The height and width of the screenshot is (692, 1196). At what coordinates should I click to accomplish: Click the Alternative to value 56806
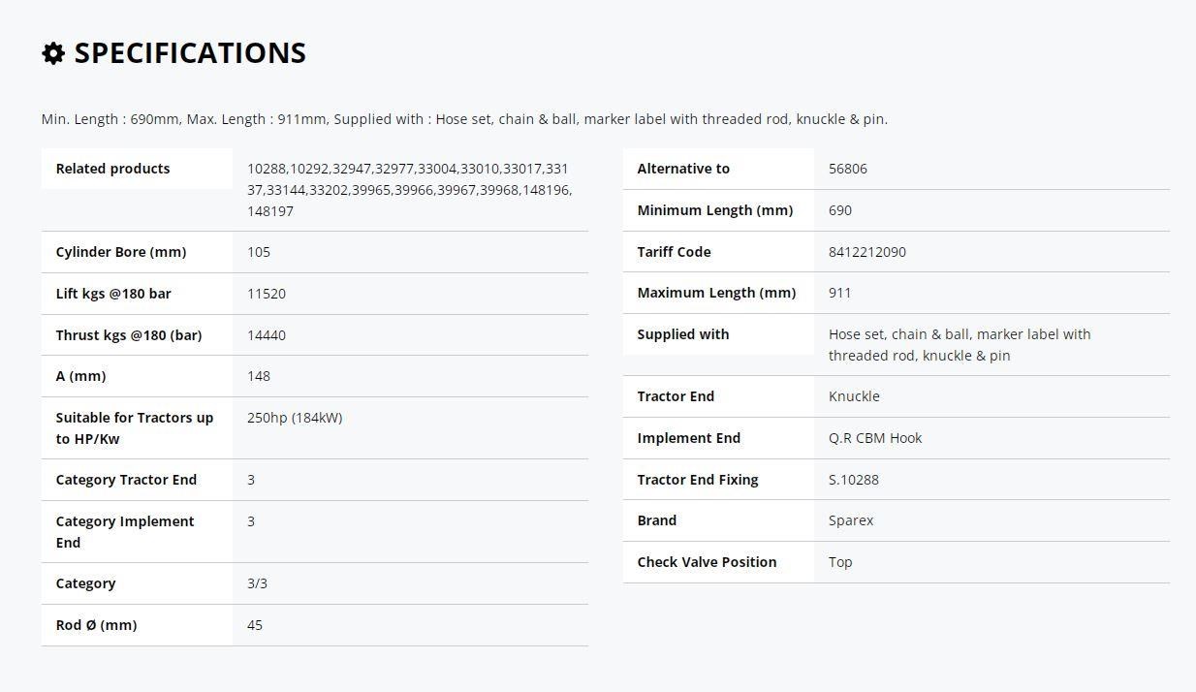848,169
